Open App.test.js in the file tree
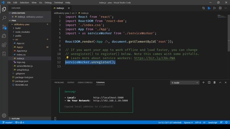This screenshot has width=230, height=129. pos(22,51)
